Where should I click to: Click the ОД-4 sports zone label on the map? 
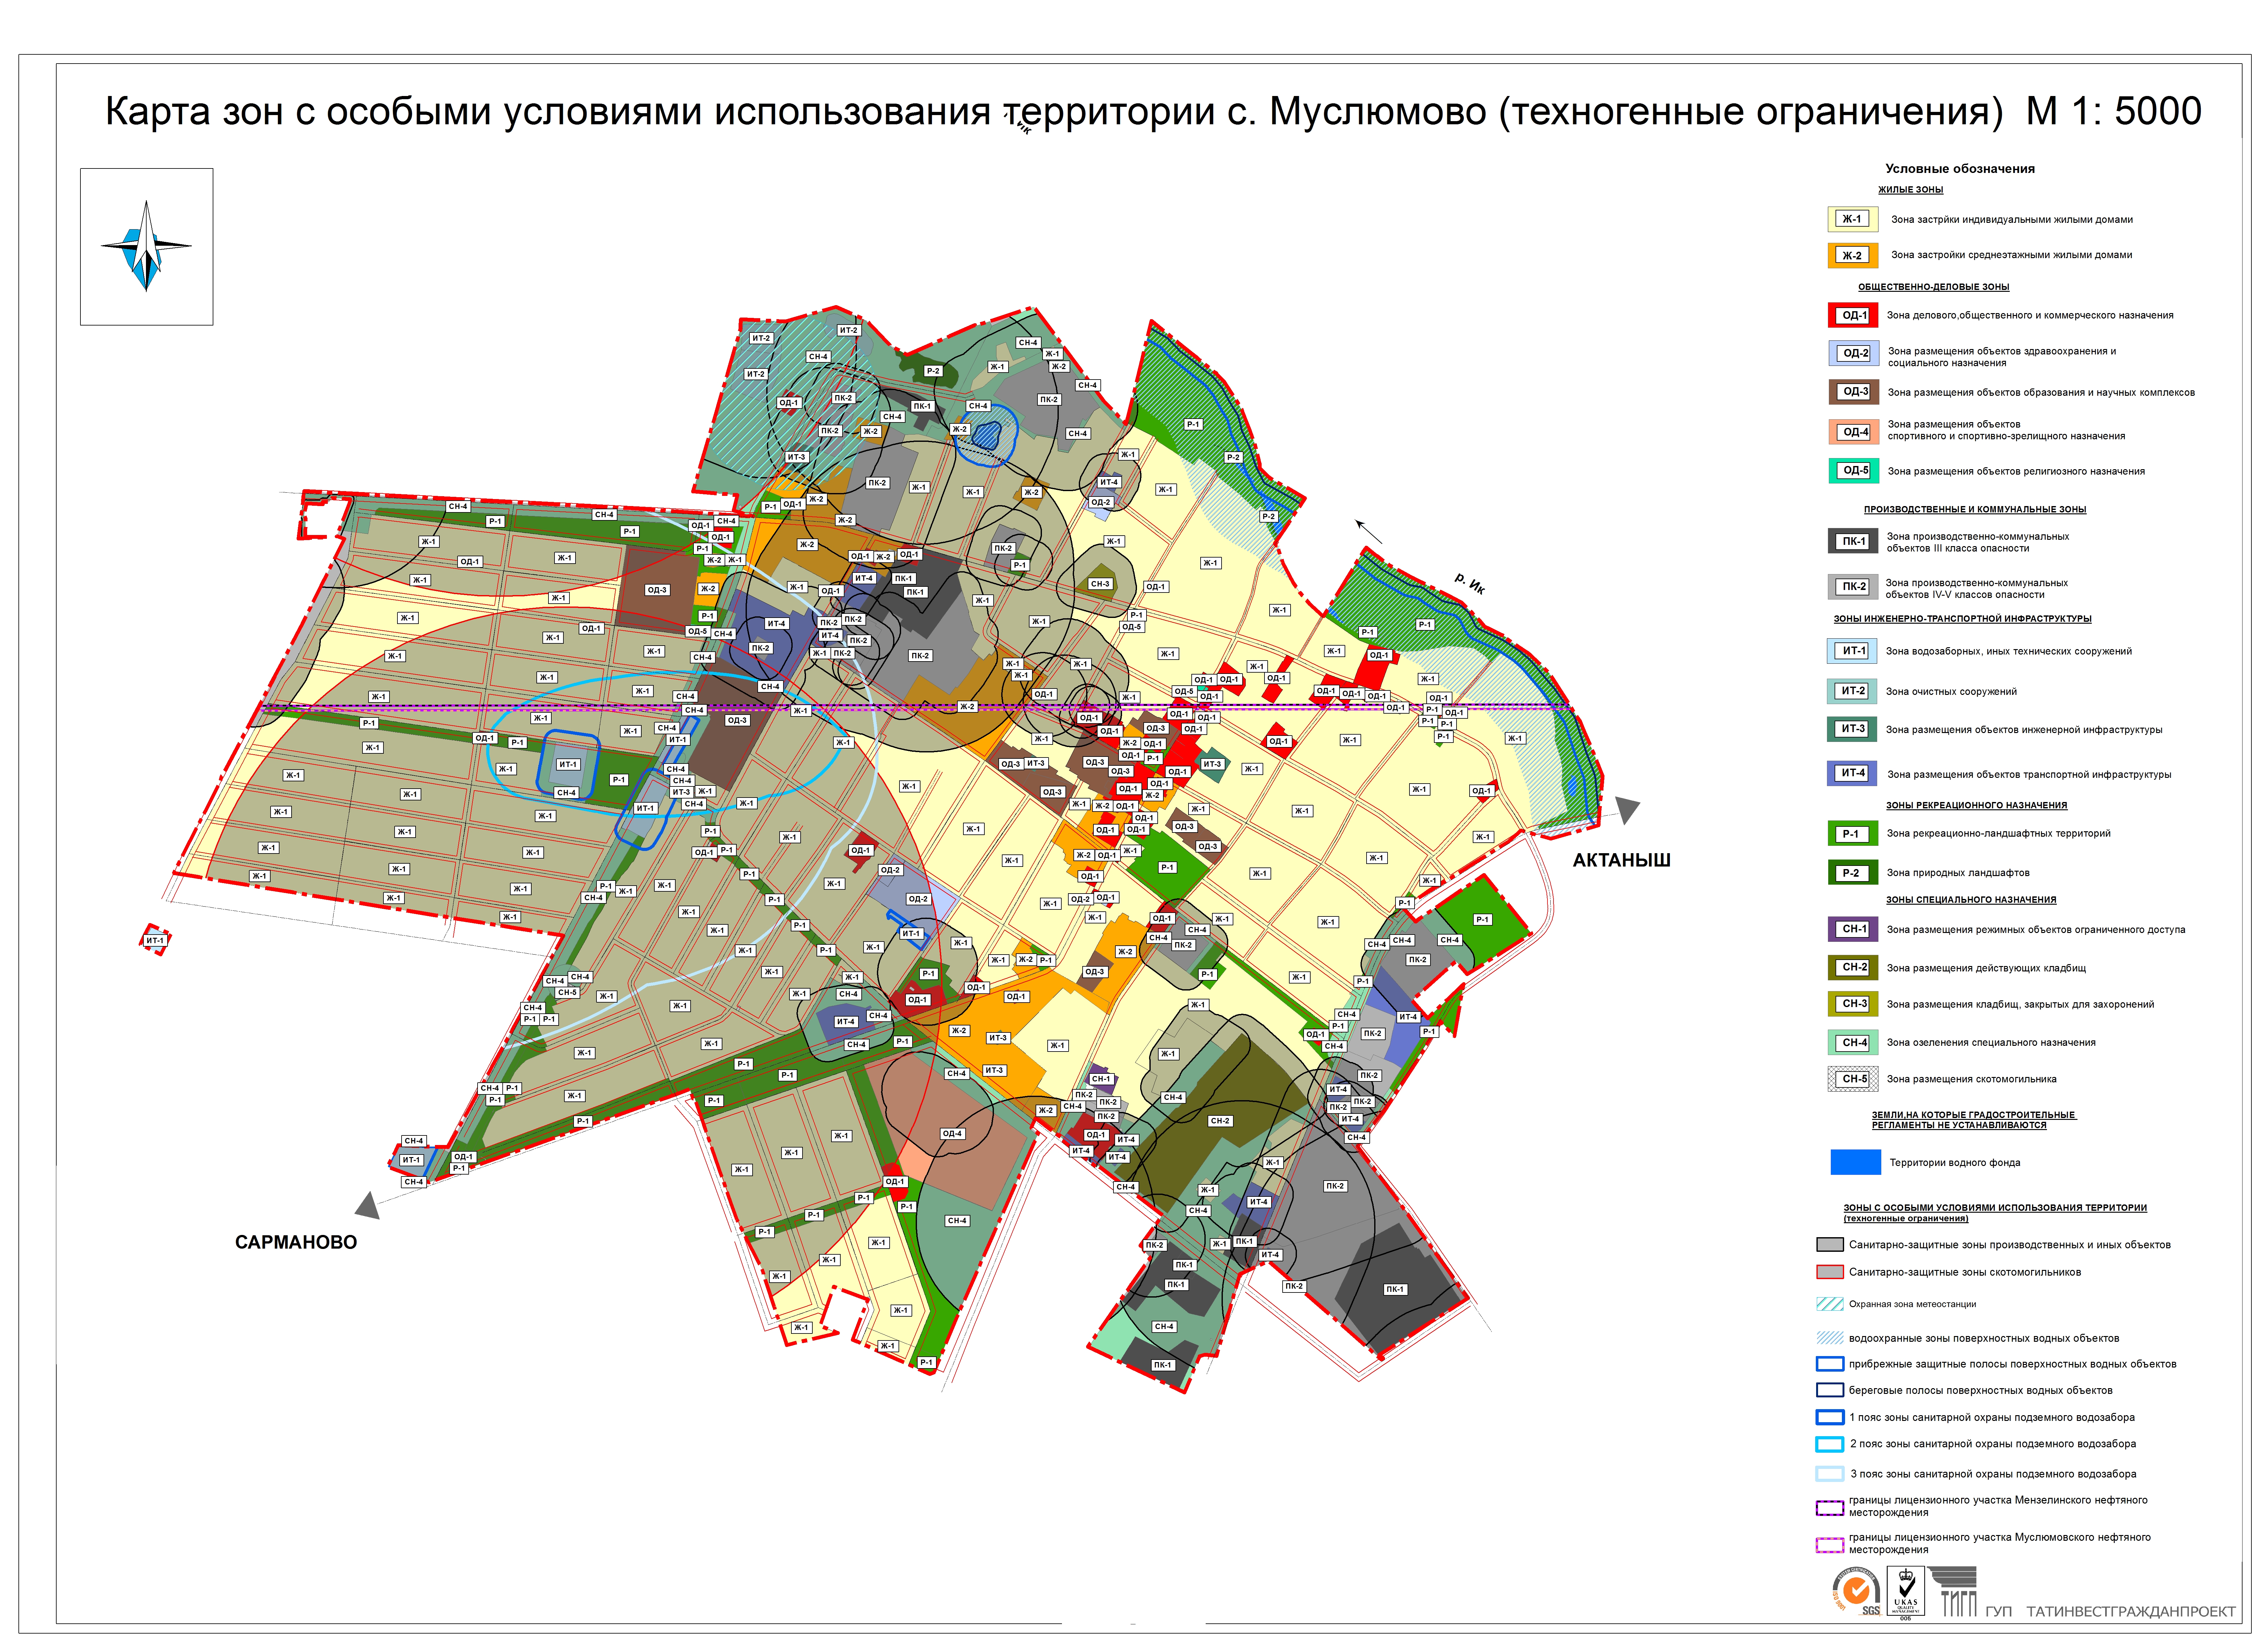(x=952, y=1134)
